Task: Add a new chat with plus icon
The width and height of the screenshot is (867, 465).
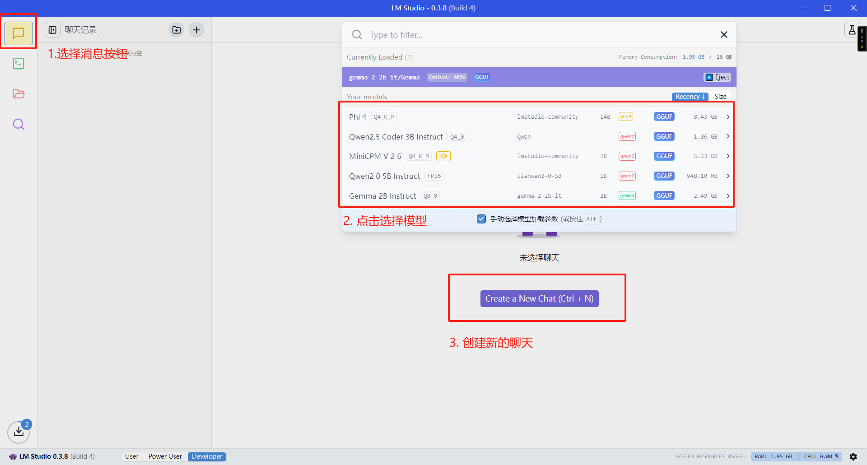Action: [196, 30]
